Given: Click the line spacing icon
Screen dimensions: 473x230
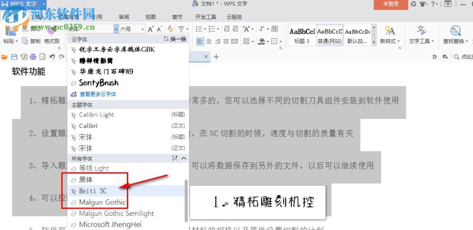Looking at the screenshot, I should (246, 41).
